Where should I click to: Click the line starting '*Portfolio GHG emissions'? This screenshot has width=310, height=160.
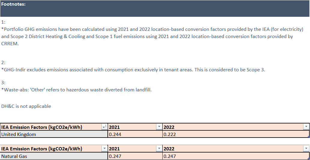152,29
